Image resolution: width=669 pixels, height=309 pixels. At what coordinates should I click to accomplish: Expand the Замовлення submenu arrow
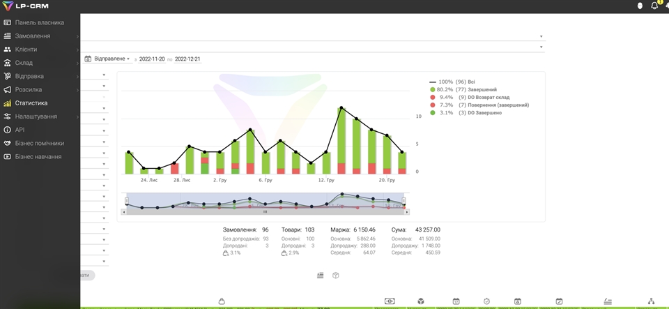[x=77, y=36]
